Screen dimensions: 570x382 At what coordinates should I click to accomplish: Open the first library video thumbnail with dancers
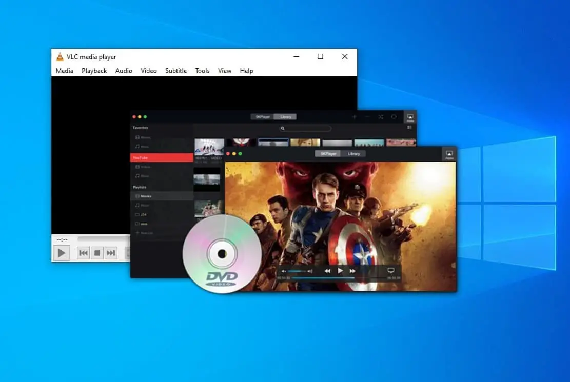click(x=209, y=147)
